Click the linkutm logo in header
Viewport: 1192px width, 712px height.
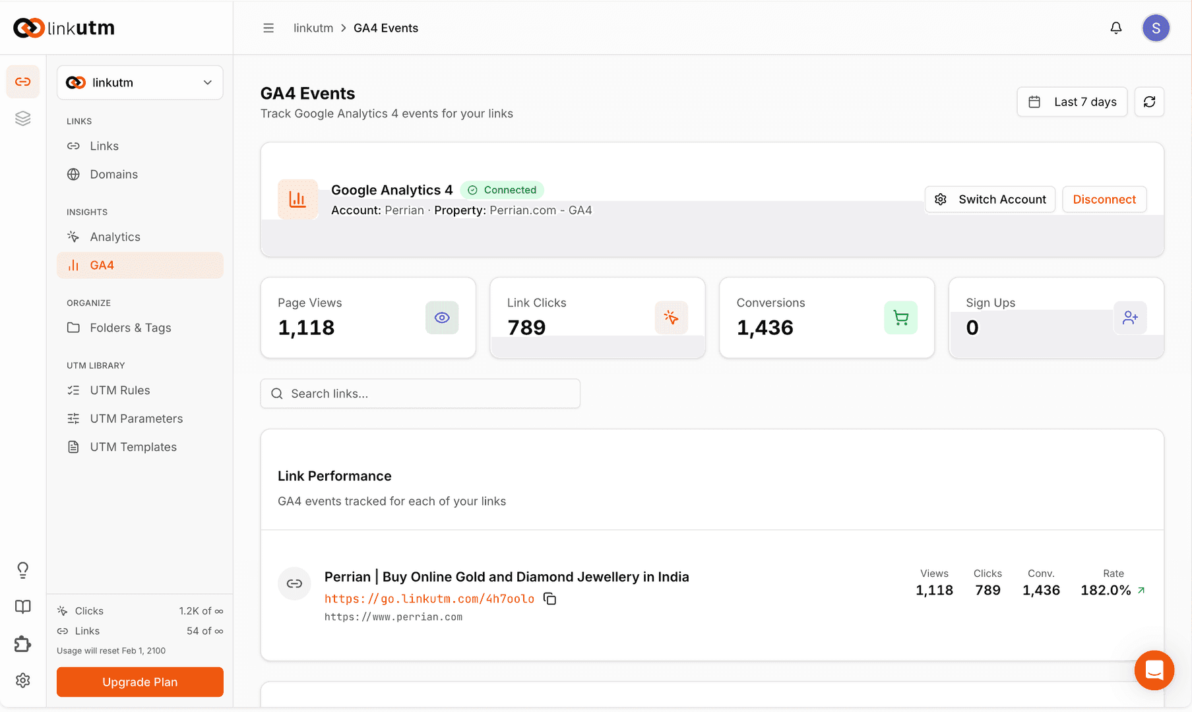(64, 28)
